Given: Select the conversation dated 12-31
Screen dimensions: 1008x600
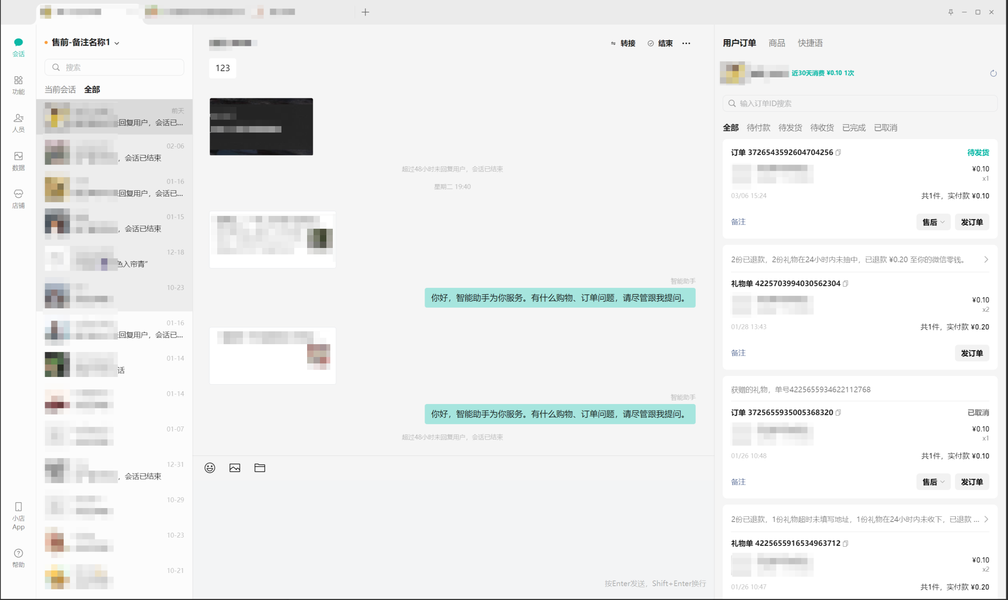Looking at the screenshot, I should click(x=114, y=471).
